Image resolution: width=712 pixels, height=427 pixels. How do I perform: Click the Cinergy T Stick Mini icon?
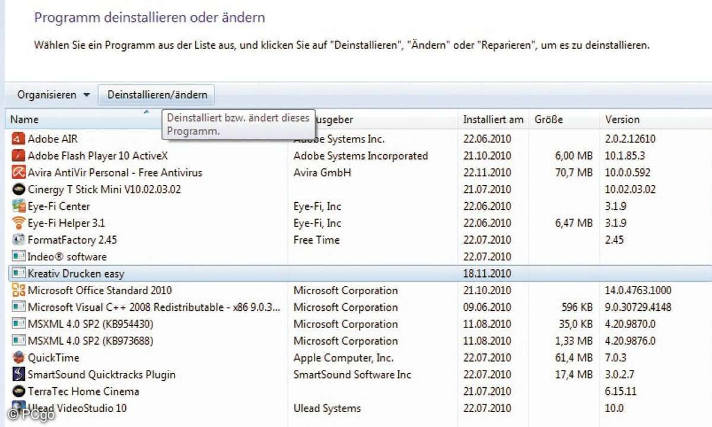[18, 190]
